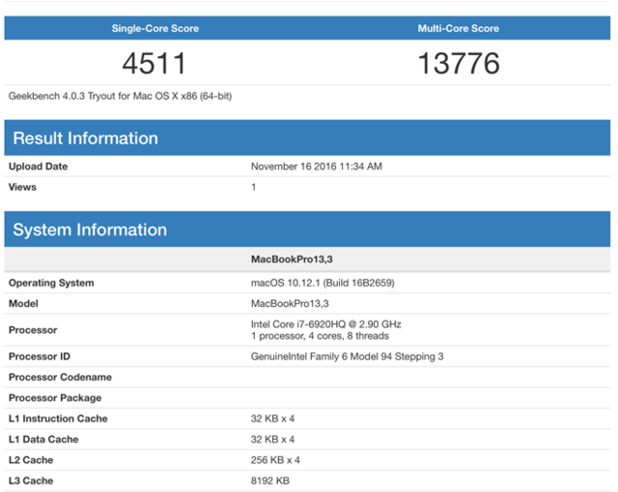
Task: Select the date November 16 2016 11:34 AM
Action: pos(317,167)
